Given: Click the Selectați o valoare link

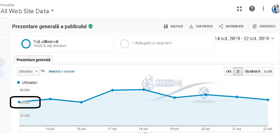Looking at the screenshot, I should [61, 71].
